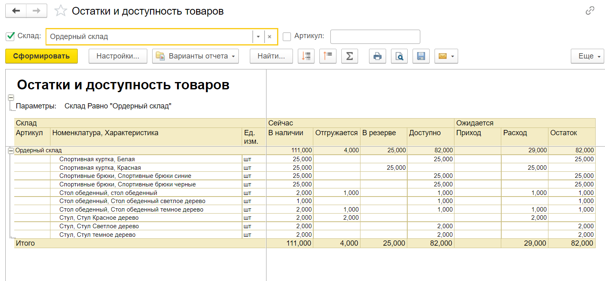This screenshot has width=605, height=281.
Task: Save report with floppy disk icon
Action: coord(421,56)
